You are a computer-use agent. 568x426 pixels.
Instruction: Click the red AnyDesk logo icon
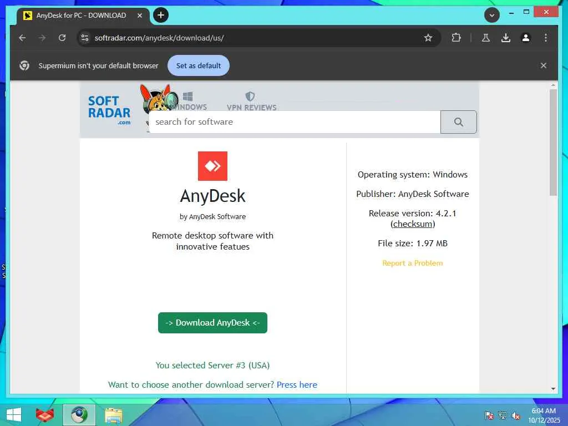tap(212, 166)
